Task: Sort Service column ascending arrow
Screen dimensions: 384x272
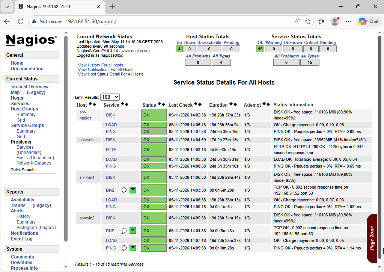Action: pos(123,104)
